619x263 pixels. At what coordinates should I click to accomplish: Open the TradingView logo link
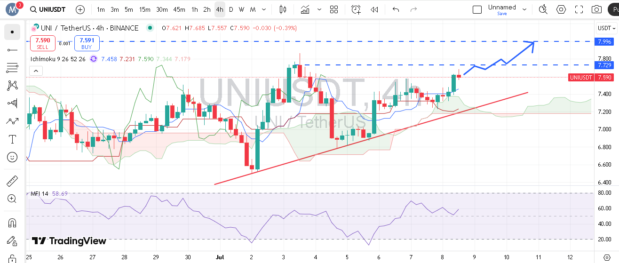69,241
